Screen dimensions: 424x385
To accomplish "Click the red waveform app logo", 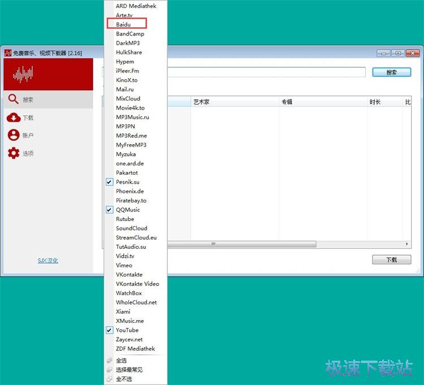I will click(23, 74).
